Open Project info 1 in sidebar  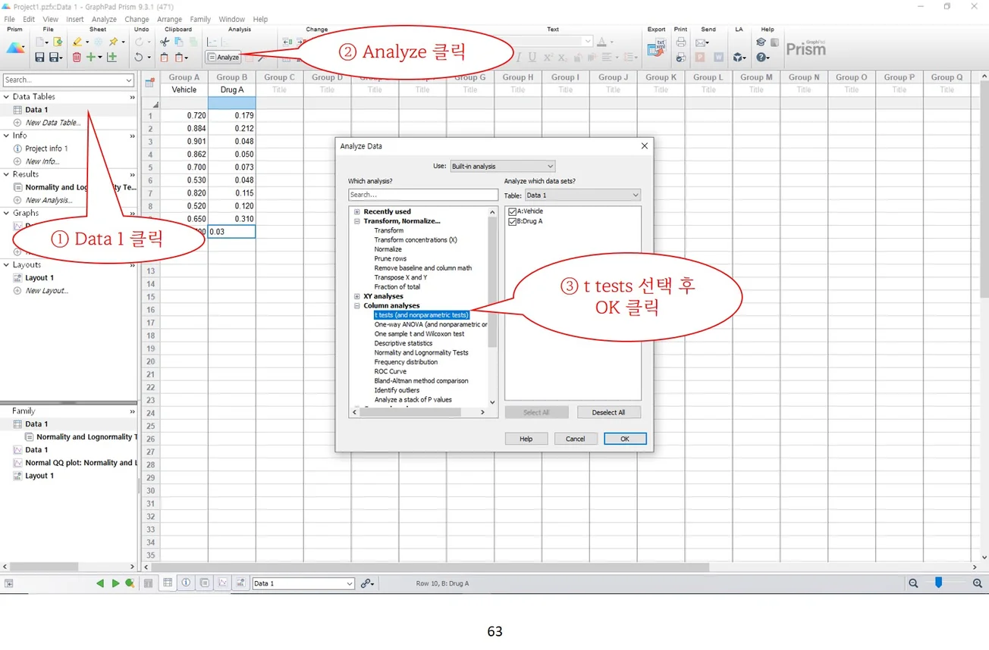(46, 148)
